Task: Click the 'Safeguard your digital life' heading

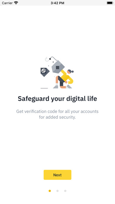Action: click(x=58, y=98)
